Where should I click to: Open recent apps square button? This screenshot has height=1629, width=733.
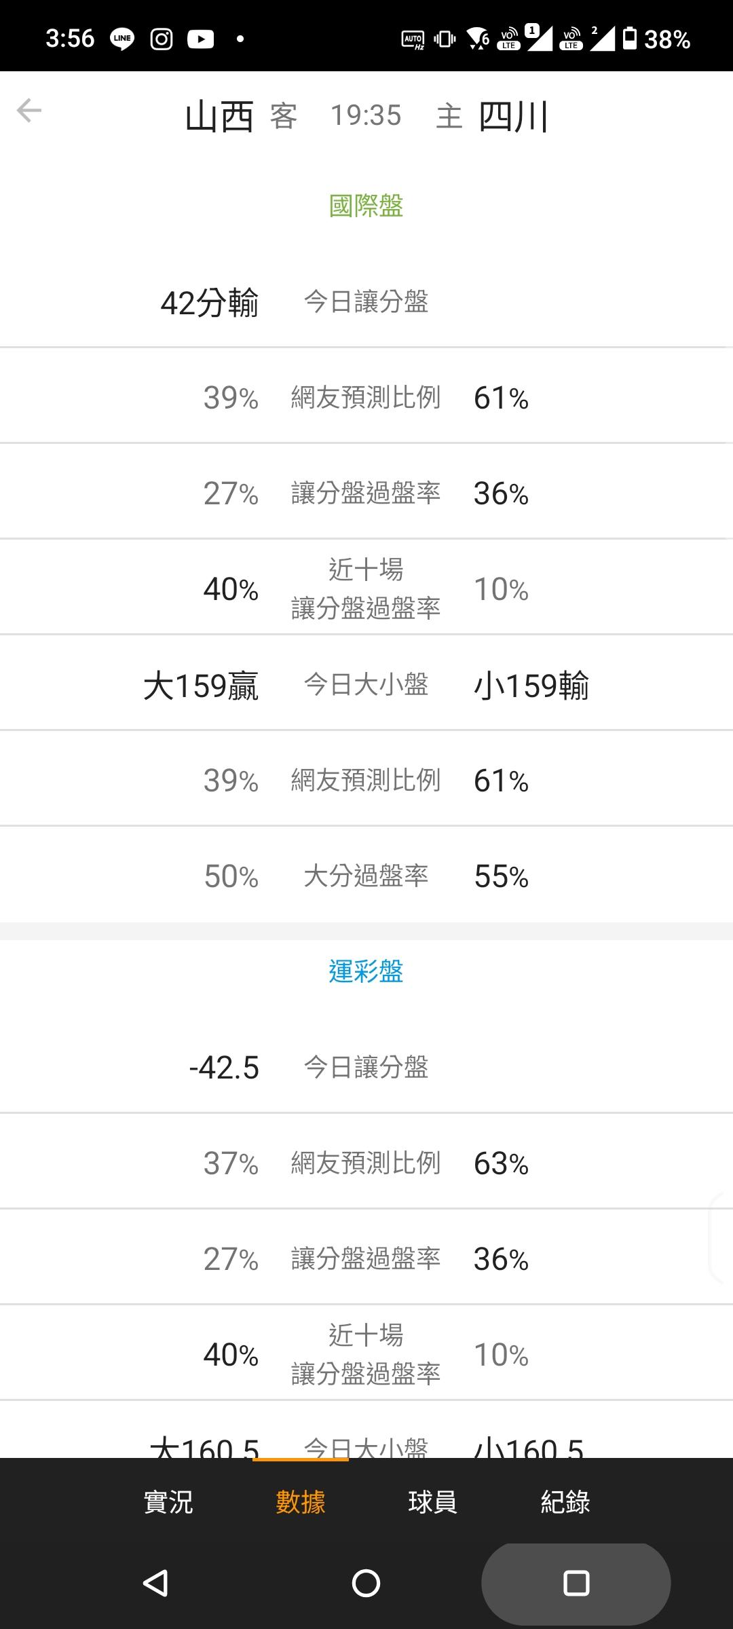click(x=576, y=1583)
